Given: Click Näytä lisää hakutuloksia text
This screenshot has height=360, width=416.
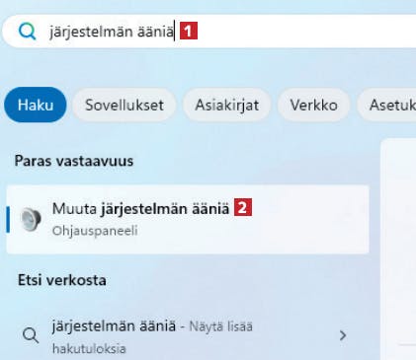Looking at the screenshot, I should pos(152,337).
